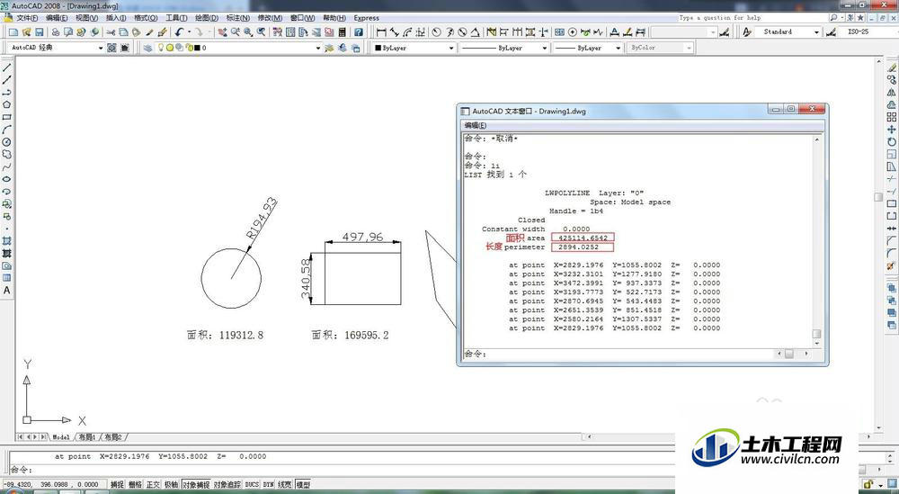Open the Express menu
The height and width of the screenshot is (494, 899).
[x=367, y=18]
